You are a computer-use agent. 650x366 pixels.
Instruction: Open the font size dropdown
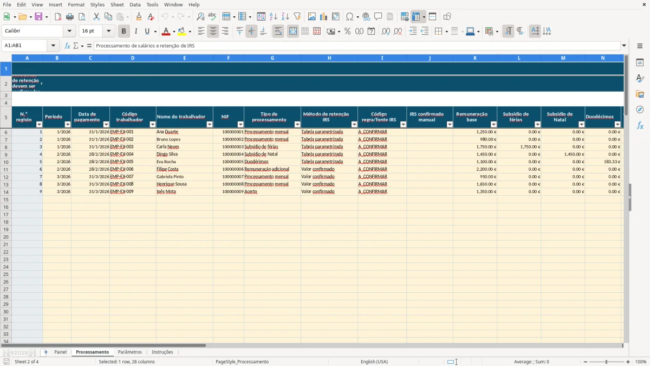pyautogui.click(x=108, y=31)
